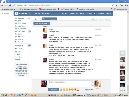Image resolution: width=129 pixels, height=97 pixels.
Task: Open the Windows Пуск start button
Action: point(3,95)
